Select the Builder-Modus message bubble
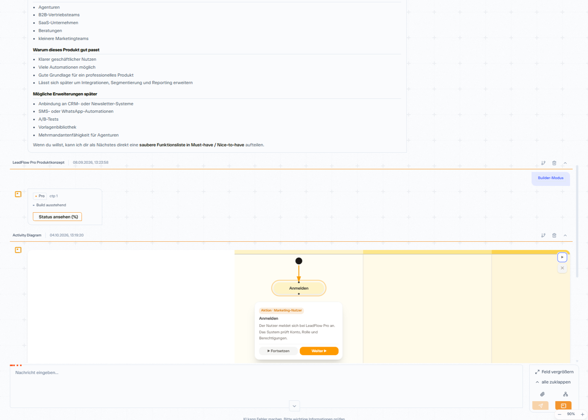Viewport: 588px width, 420px height. [x=551, y=178]
